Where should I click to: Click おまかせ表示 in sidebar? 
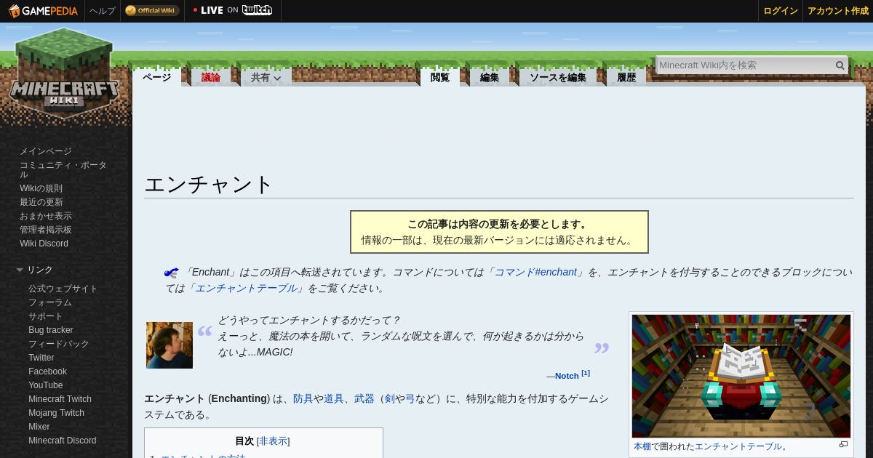(46, 216)
